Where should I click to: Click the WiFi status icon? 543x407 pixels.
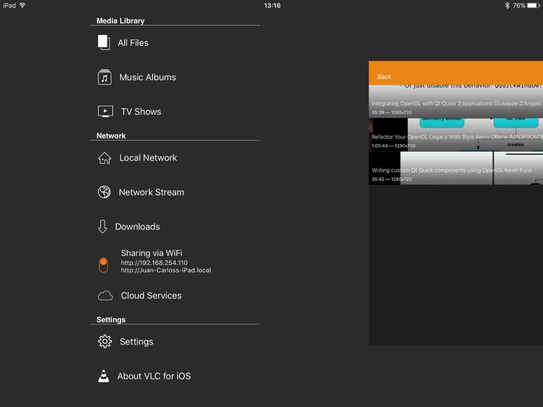coord(22,5)
